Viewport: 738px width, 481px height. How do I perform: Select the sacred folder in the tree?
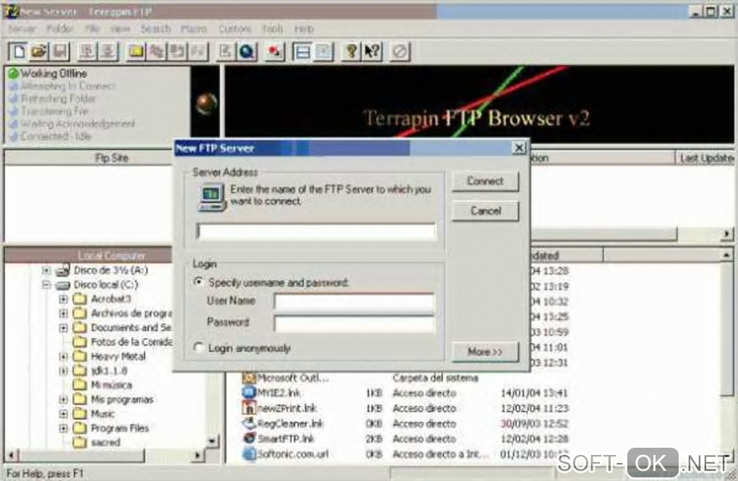pyautogui.click(x=106, y=443)
